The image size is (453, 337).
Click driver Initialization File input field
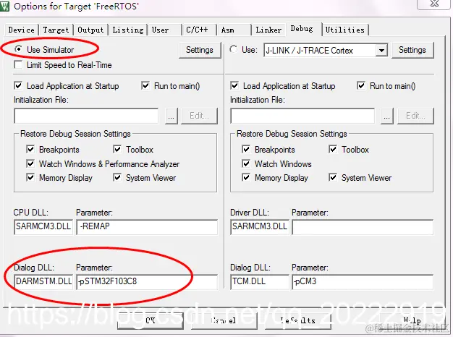[x=302, y=116]
